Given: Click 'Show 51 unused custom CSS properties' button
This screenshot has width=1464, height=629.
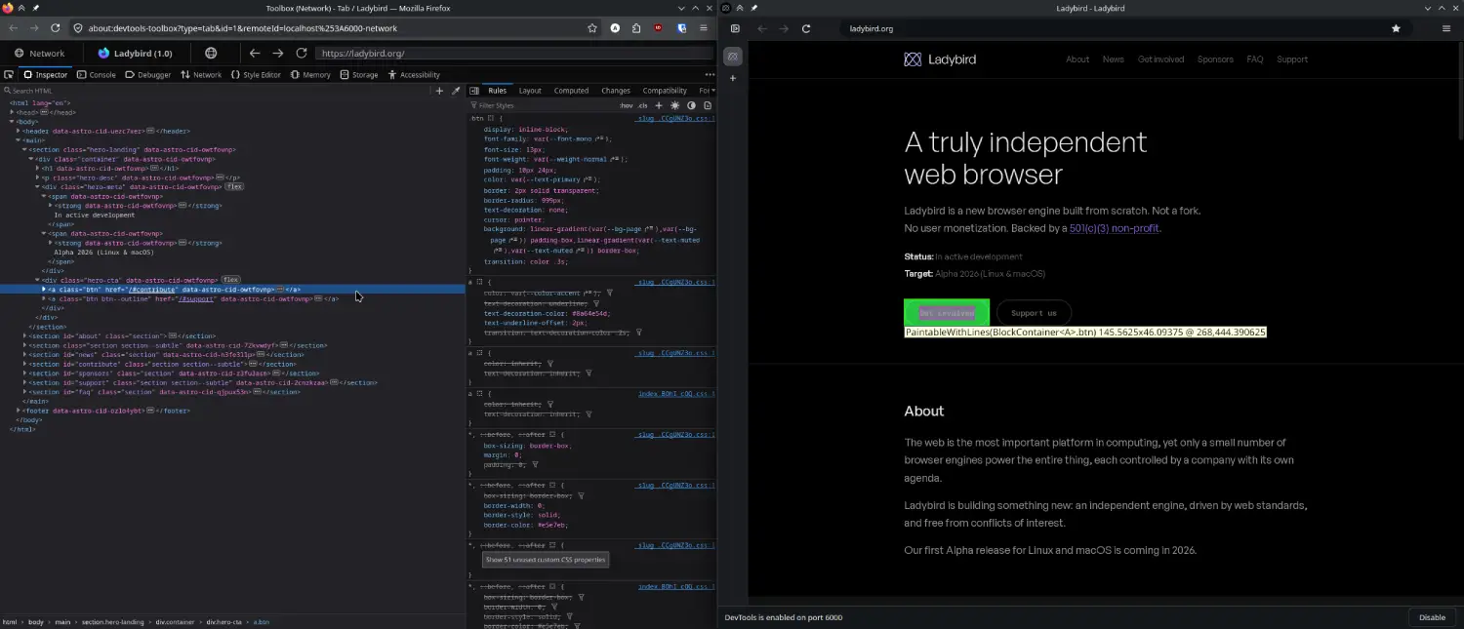Looking at the screenshot, I should coord(546,559).
